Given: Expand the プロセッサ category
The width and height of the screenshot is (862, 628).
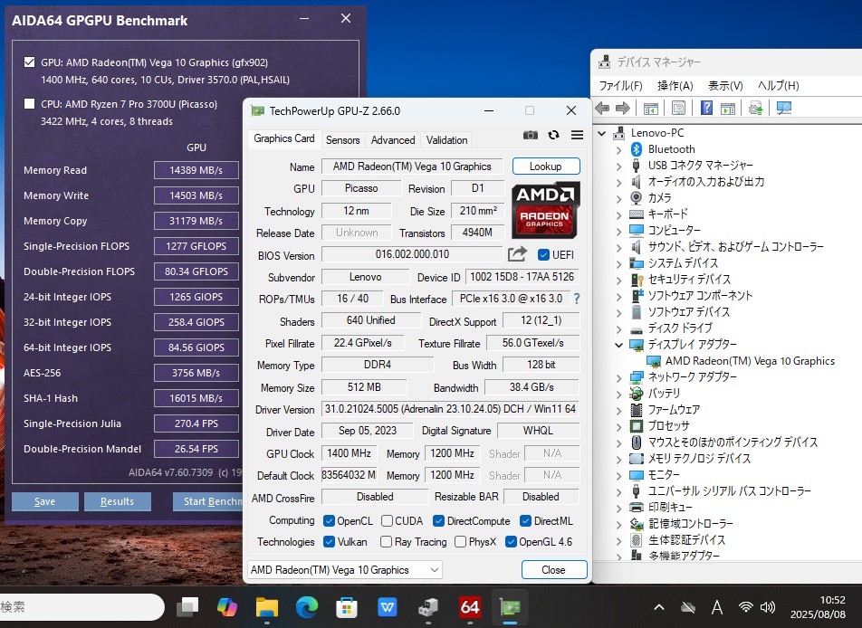Looking at the screenshot, I should tap(619, 426).
